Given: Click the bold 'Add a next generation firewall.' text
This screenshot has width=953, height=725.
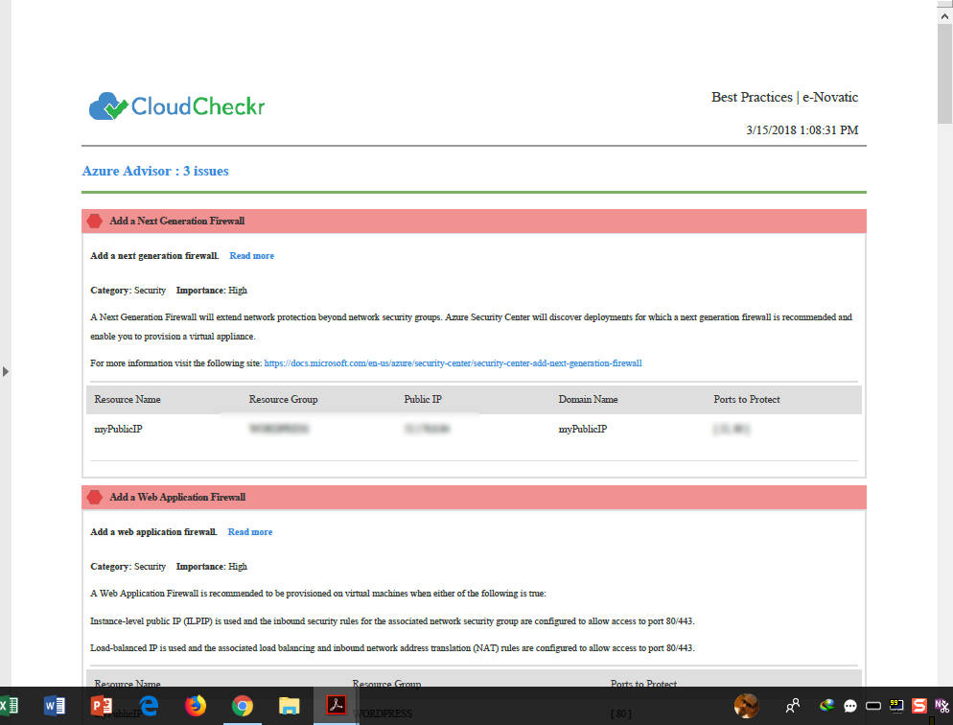Looking at the screenshot, I should (x=154, y=256).
